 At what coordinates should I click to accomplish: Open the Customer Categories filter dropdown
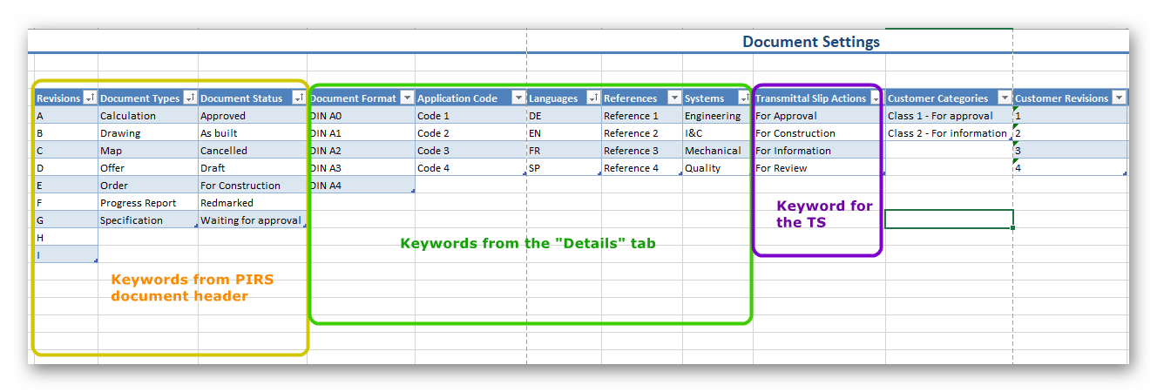click(1005, 98)
